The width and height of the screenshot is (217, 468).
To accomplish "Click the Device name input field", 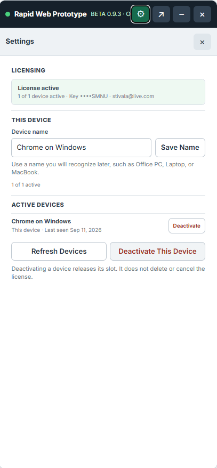I will pyautogui.click(x=81, y=148).
